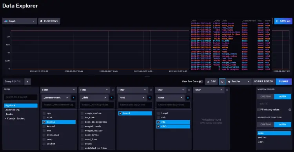The width and height of the screenshot is (294, 152).
Task: Open the name tag key dropdown
Action: click(x=170, y=98)
